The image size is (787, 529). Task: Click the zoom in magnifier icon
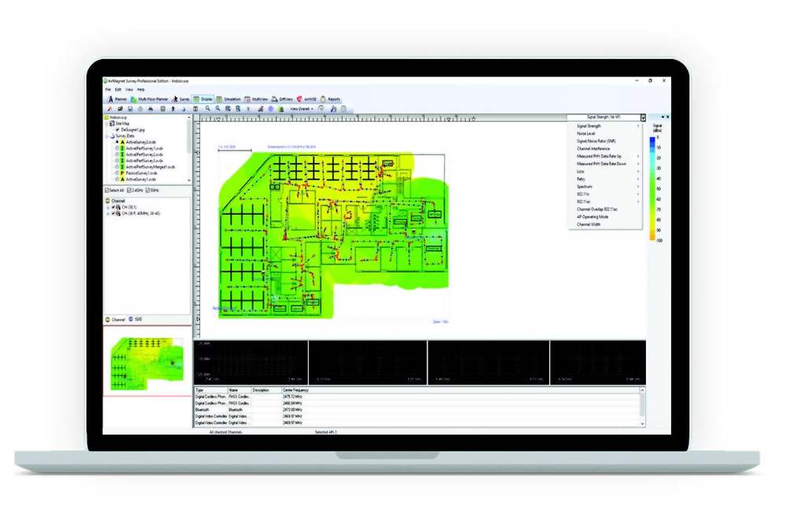pos(206,109)
